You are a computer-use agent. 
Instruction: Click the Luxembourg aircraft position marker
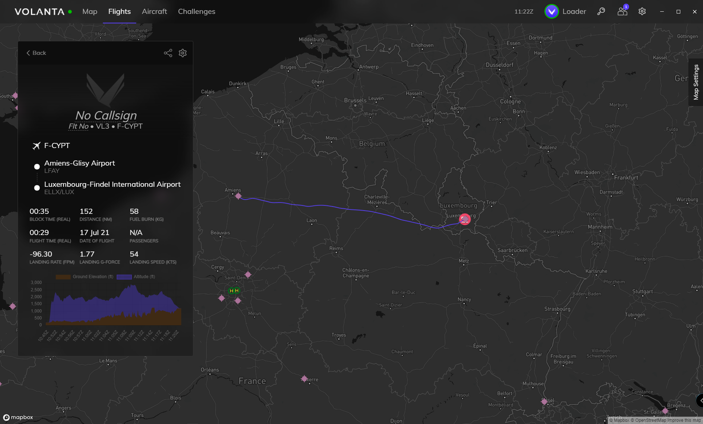click(465, 219)
